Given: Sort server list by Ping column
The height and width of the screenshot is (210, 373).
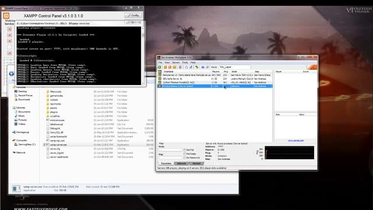Looking at the screenshot, I should (226, 71).
